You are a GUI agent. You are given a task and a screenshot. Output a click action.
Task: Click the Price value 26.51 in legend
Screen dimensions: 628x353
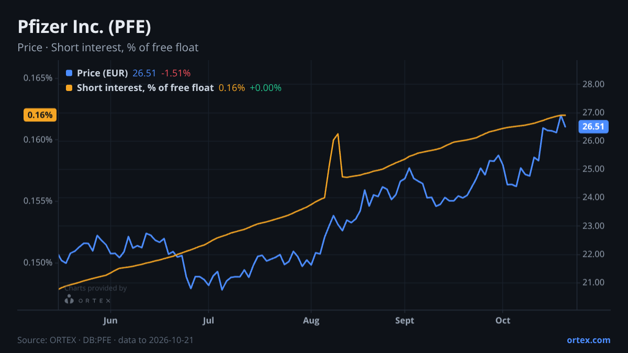pyautogui.click(x=144, y=73)
